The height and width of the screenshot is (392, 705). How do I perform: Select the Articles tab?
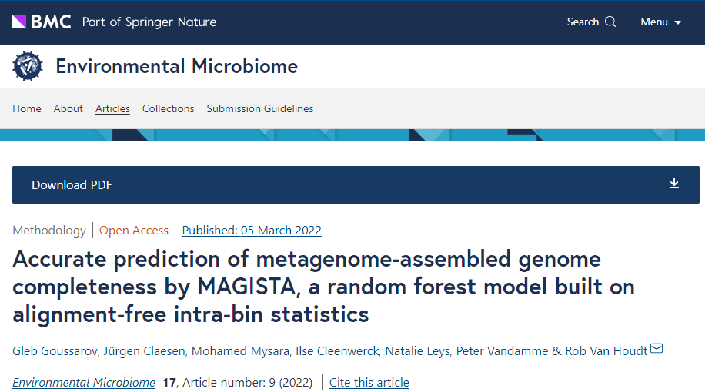(112, 108)
